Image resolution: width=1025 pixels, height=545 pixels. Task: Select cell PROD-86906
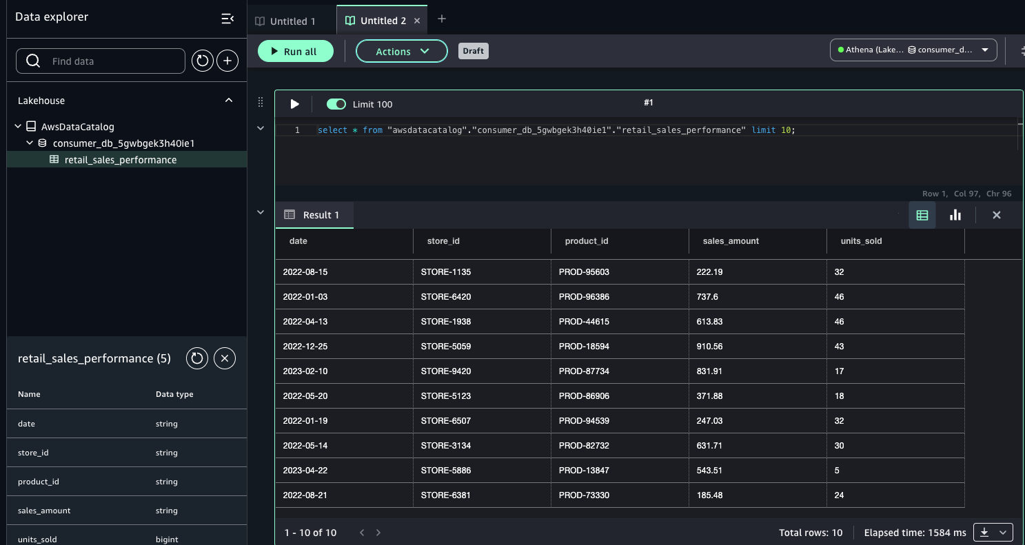coord(620,396)
